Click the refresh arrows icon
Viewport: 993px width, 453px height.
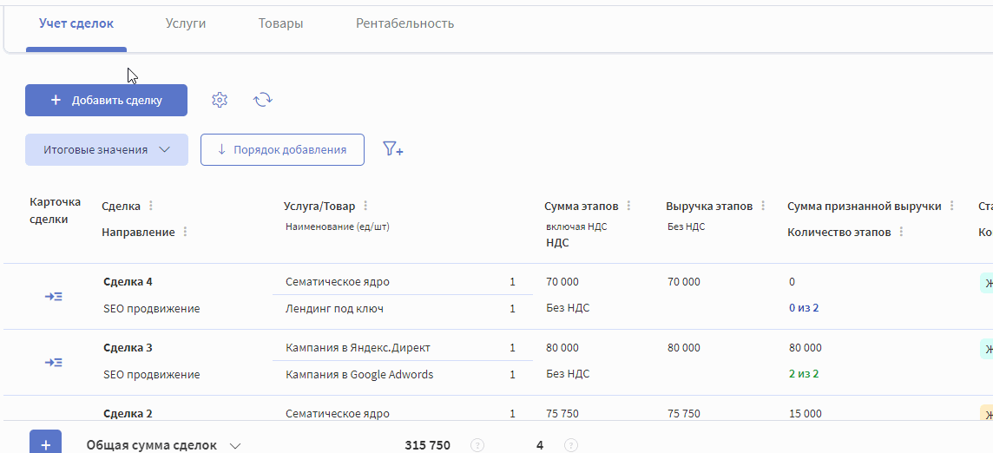pos(263,100)
